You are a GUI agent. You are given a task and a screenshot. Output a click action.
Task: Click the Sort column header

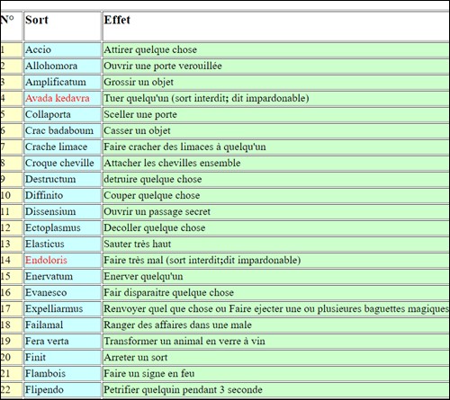pos(62,26)
